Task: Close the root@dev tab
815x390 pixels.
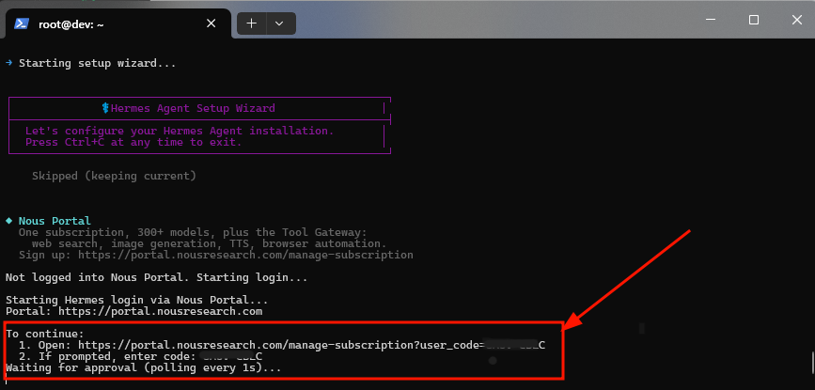Action: (211, 23)
